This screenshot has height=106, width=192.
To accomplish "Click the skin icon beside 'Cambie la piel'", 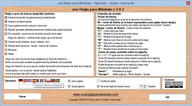I will point(6,42).
